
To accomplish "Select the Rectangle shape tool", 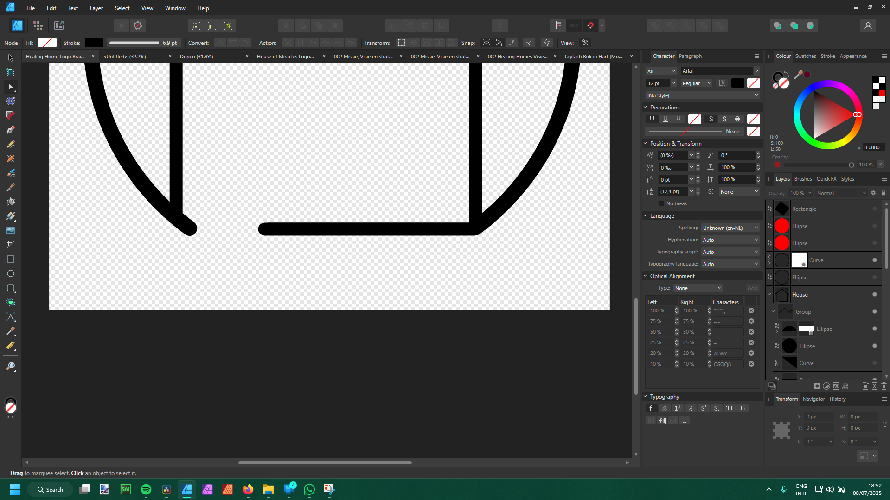I will point(11,259).
